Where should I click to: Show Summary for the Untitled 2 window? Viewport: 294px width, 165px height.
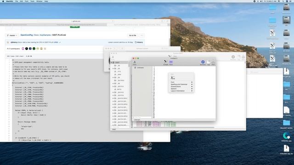click(203, 63)
